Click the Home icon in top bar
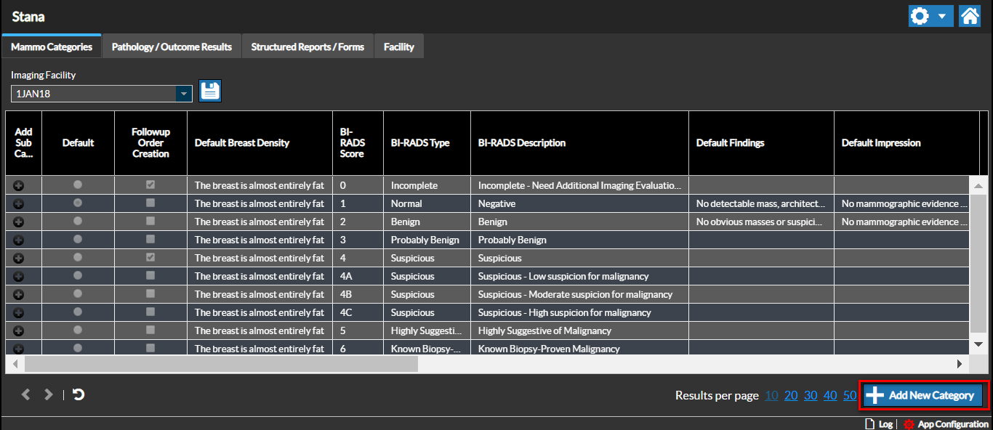 tap(970, 16)
